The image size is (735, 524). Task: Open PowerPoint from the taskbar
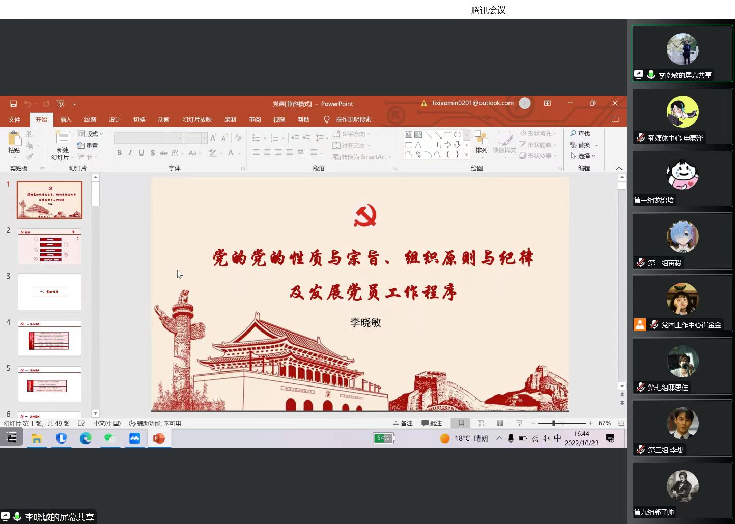point(159,438)
